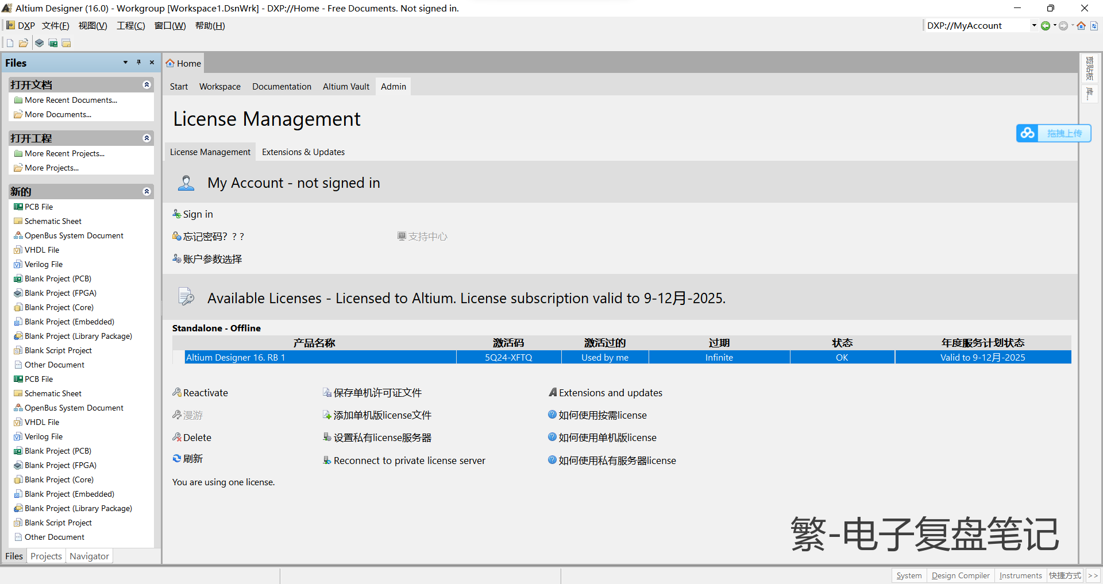
Task: Switch to the Altium Vault tab
Action: click(x=346, y=87)
